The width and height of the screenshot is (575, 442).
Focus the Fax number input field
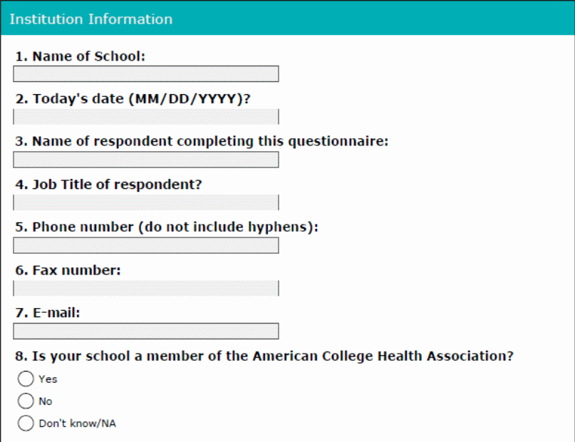[x=145, y=288]
